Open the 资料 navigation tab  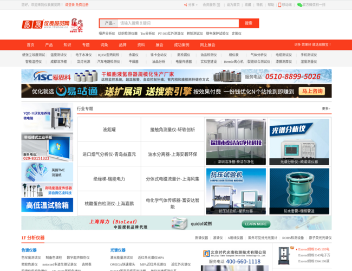click(141, 45)
